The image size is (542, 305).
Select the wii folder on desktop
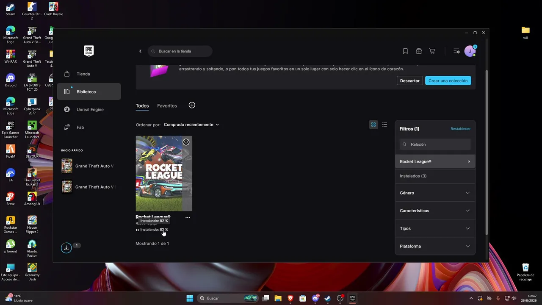tap(525, 33)
